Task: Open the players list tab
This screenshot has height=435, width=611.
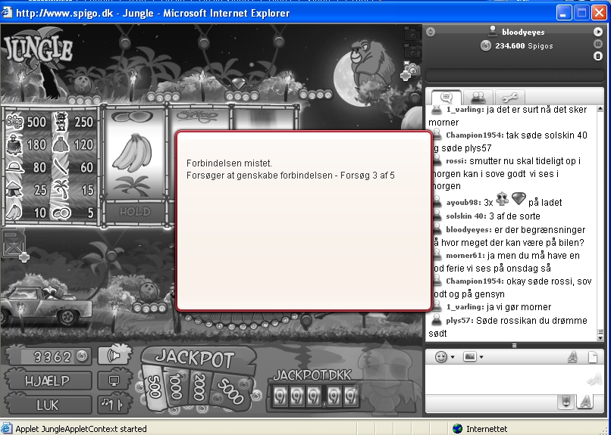Action: tap(478, 98)
